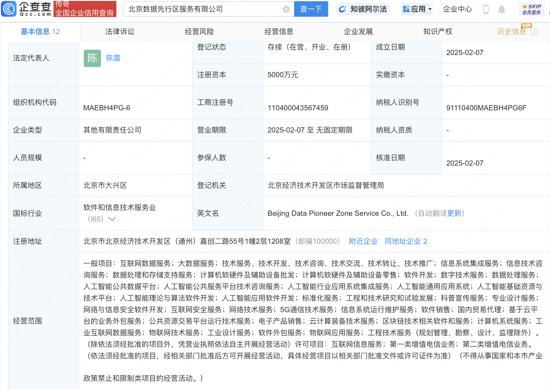The height and width of the screenshot is (389, 550).
Task: Click the registered address text
Action: coord(187,241)
